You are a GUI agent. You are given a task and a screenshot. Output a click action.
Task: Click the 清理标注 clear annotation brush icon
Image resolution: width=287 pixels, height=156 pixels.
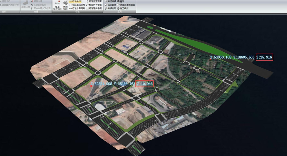(x=65, y=5)
